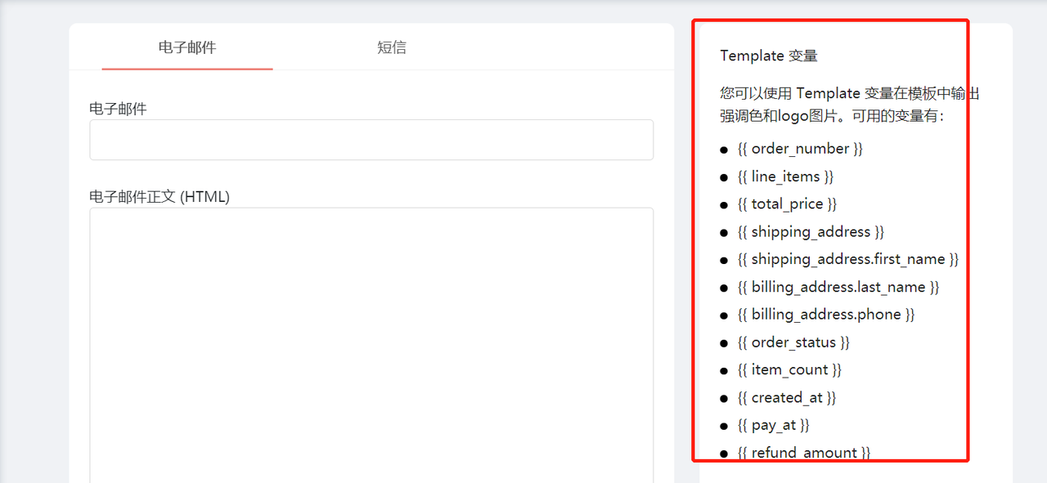Click inside the 电子邮件正文 (HTML) text area
This screenshot has height=483, width=1047.
pos(371,345)
